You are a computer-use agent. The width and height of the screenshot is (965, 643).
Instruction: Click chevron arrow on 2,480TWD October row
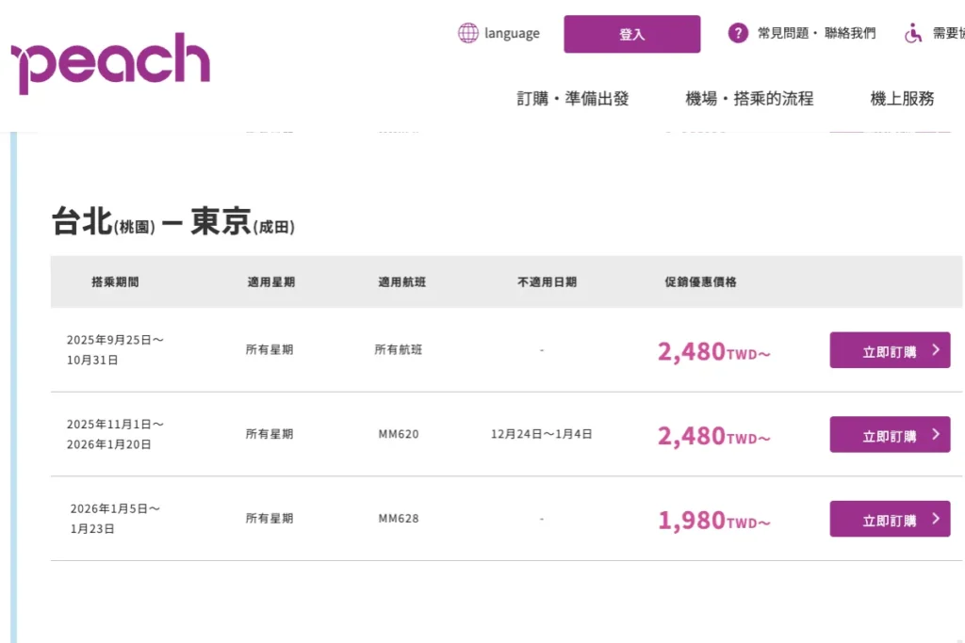click(x=936, y=350)
